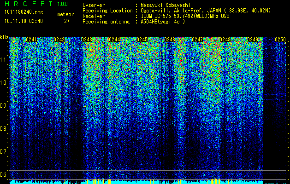290x184 pixels.
Task: Click the 0246 time marker
Action: coord(170,40)
